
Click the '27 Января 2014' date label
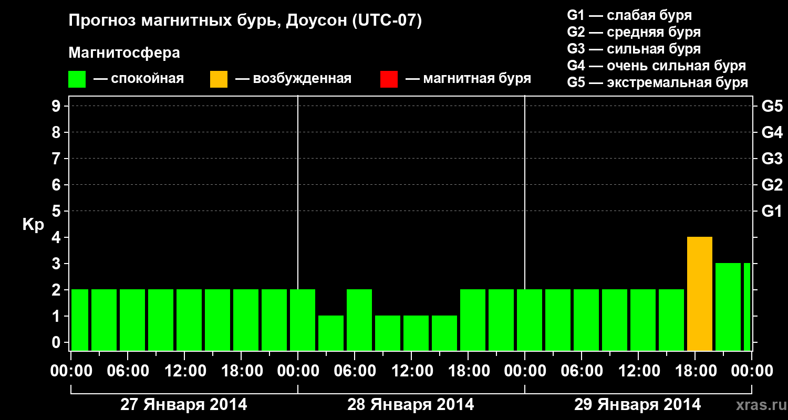click(184, 405)
